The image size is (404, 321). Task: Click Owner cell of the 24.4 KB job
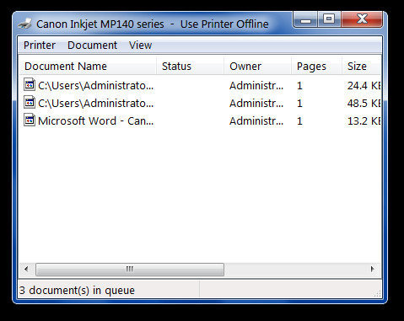click(x=256, y=86)
